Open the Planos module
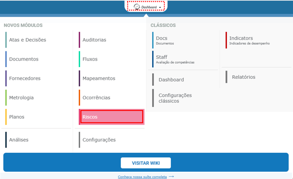293x179 pixels. (x=17, y=117)
